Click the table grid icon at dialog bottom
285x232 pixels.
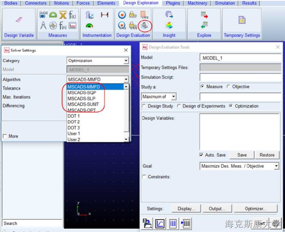click(172, 224)
